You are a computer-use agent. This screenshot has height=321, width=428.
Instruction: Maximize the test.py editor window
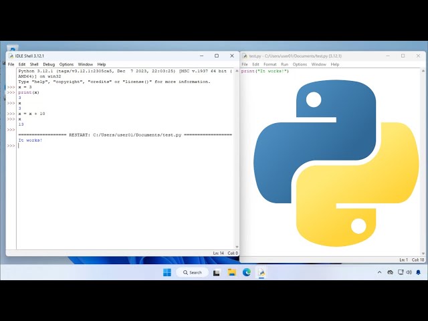[x=403, y=56]
